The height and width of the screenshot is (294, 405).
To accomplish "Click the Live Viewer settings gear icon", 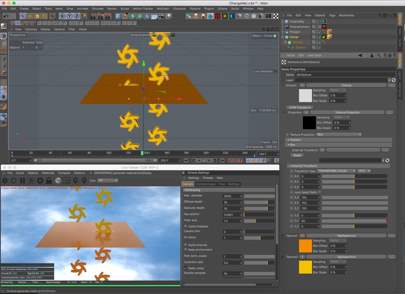I will [40, 180].
